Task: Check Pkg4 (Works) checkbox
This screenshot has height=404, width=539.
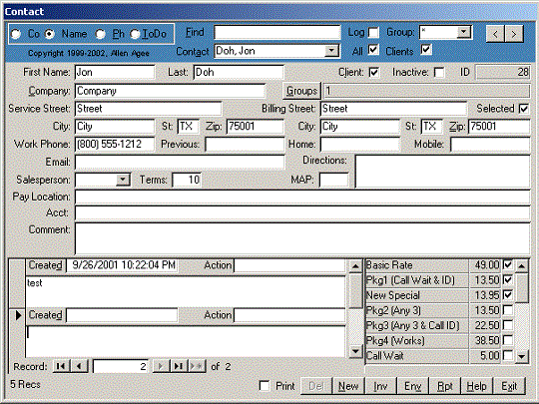Action: [508, 340]
